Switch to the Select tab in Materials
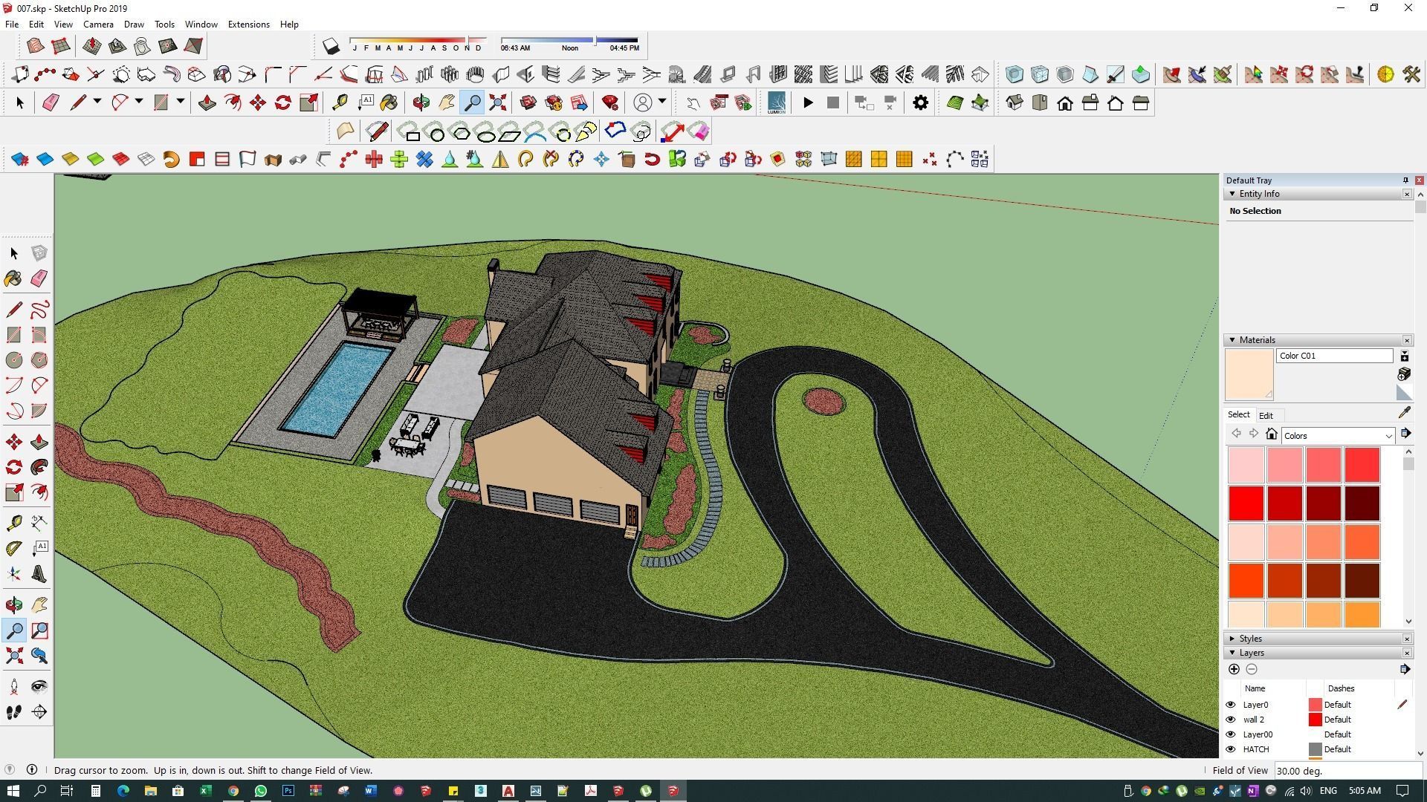1427x802 pixels. click(1238, 414)
